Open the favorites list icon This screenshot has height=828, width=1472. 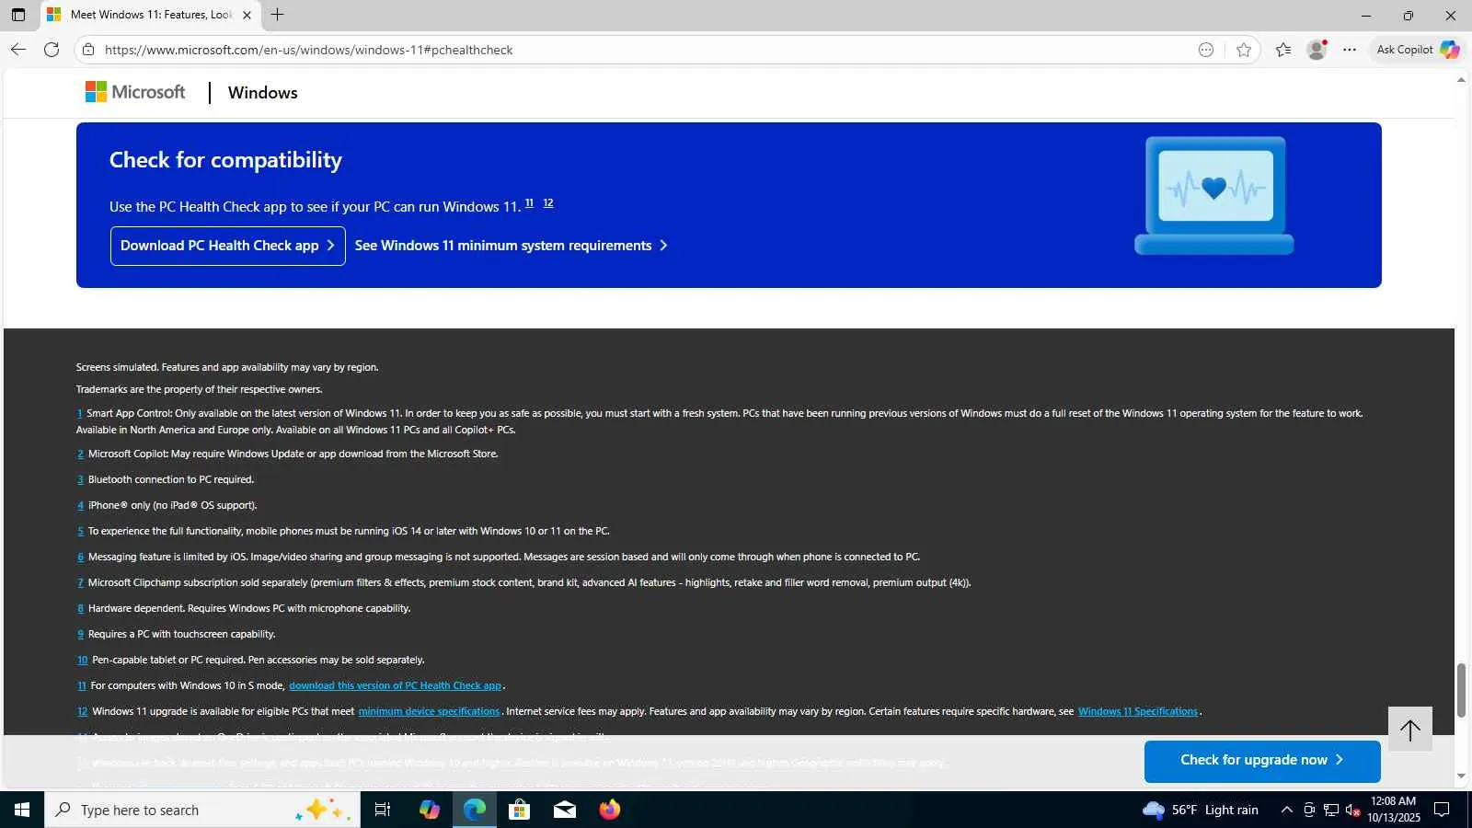click(x=1283, y=50)
